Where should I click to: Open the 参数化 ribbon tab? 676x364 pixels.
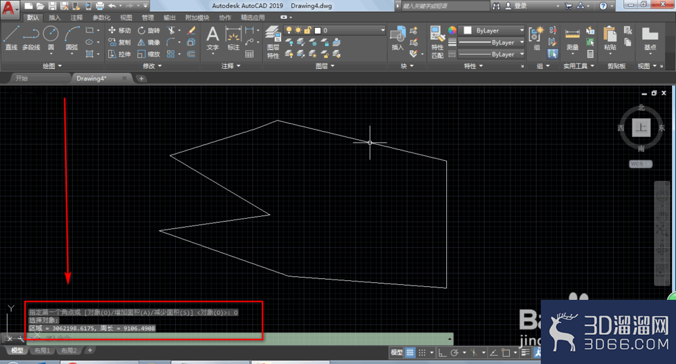pos(101,18)
